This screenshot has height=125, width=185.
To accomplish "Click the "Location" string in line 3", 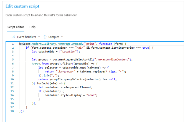I will pyautogui.click(x=69, y=52).
